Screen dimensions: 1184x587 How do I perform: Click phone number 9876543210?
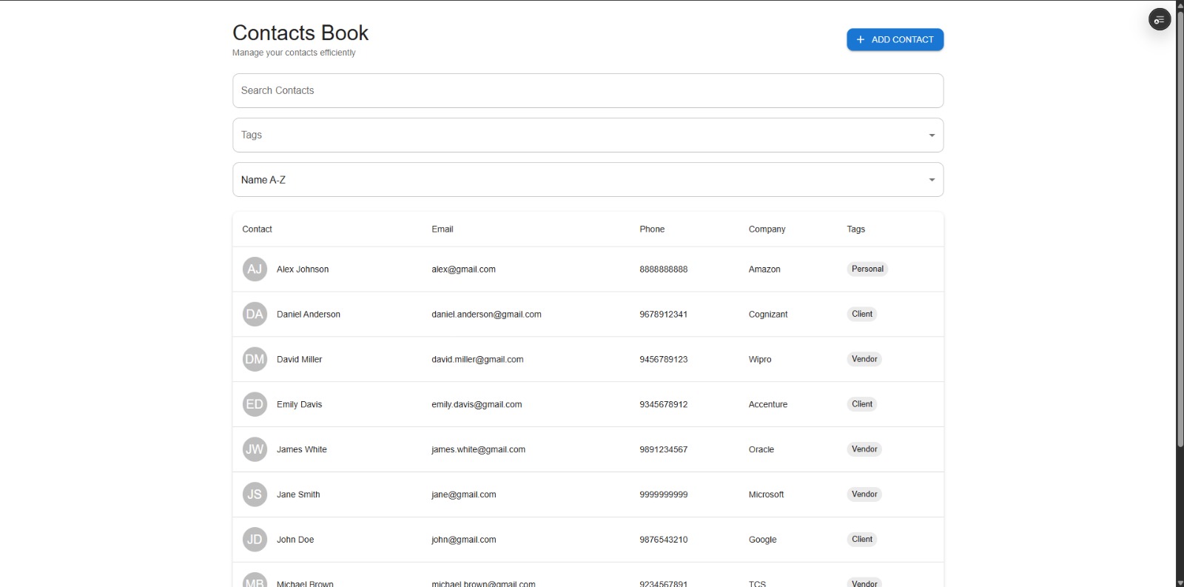tap(663, 540)
